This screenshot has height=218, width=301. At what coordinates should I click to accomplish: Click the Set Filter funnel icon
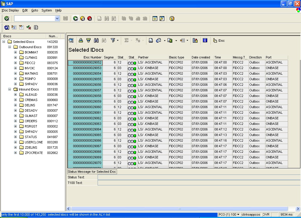(113, 40)
